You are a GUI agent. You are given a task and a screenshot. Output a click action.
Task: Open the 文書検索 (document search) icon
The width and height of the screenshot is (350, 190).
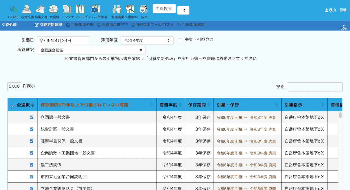click(130, 10)
